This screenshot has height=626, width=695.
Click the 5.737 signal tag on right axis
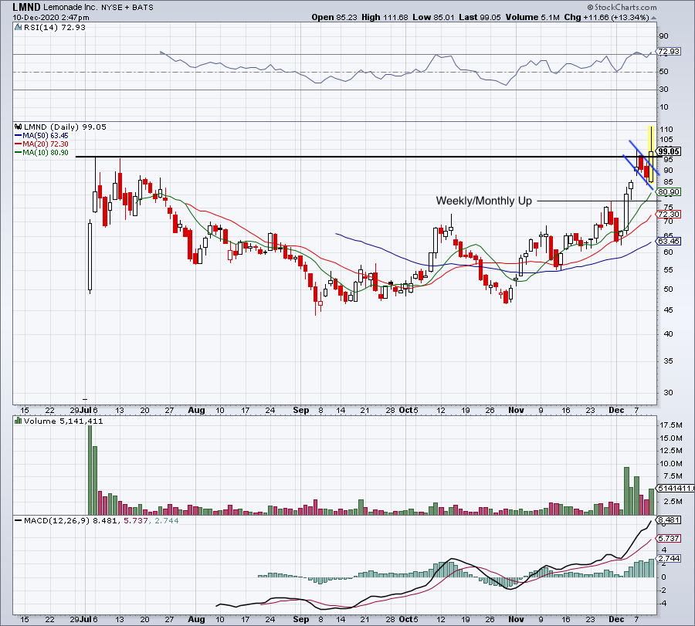(669, 538)
